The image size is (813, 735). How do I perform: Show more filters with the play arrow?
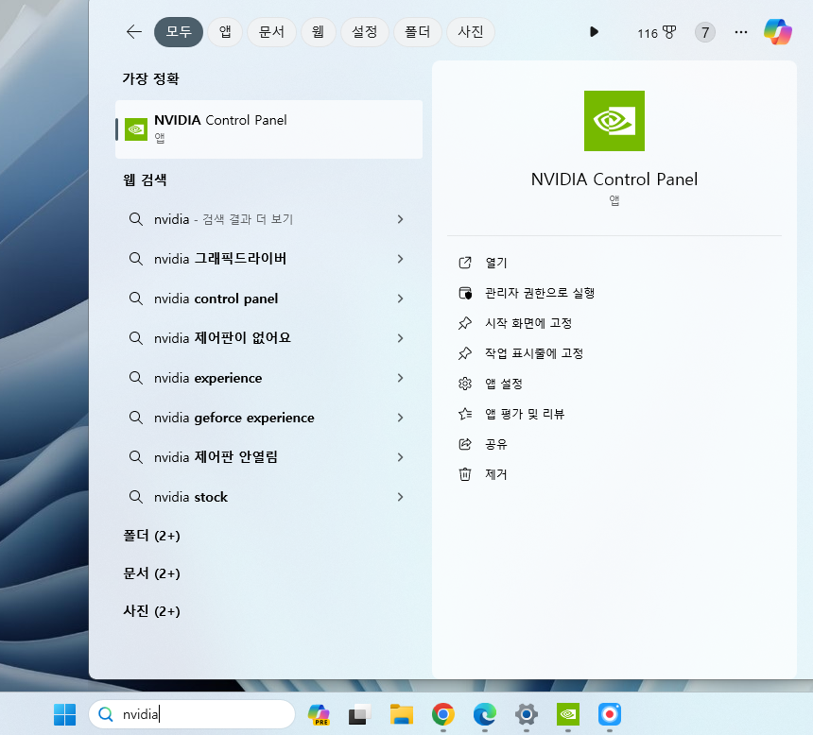pyautogui.click(x=595, y=32)
